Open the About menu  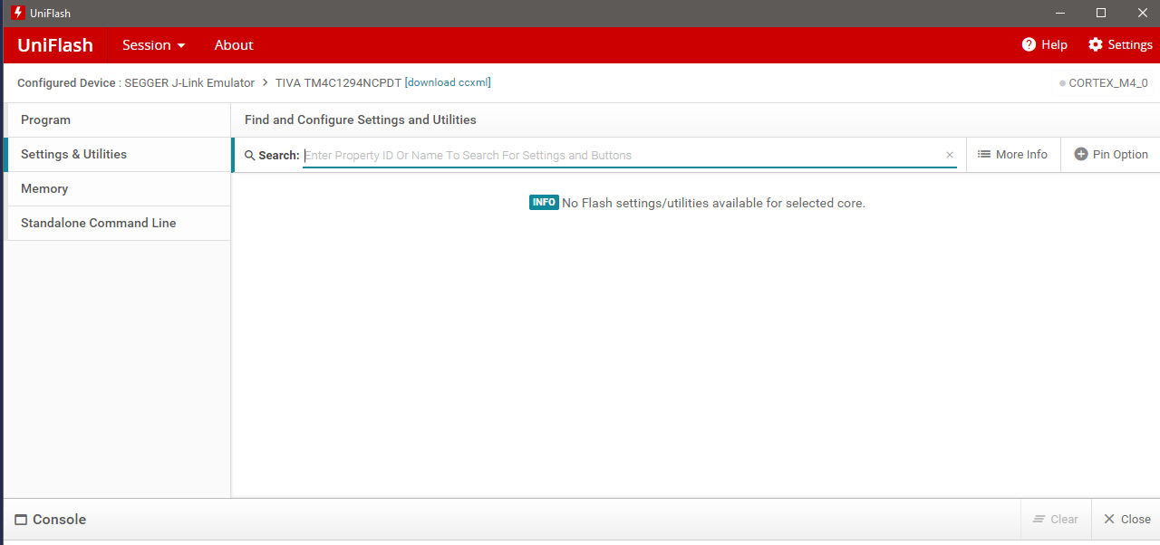click(234, 44)
